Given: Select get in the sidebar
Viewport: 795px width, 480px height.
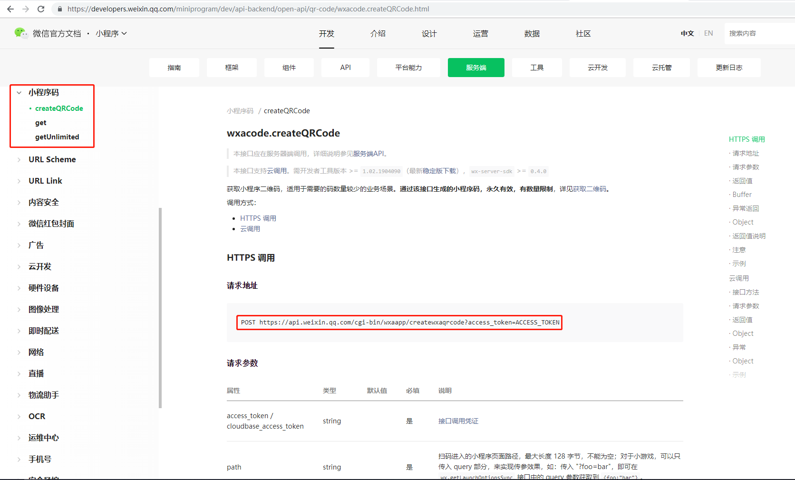Looking at the screenshot, I should point(40,123).
